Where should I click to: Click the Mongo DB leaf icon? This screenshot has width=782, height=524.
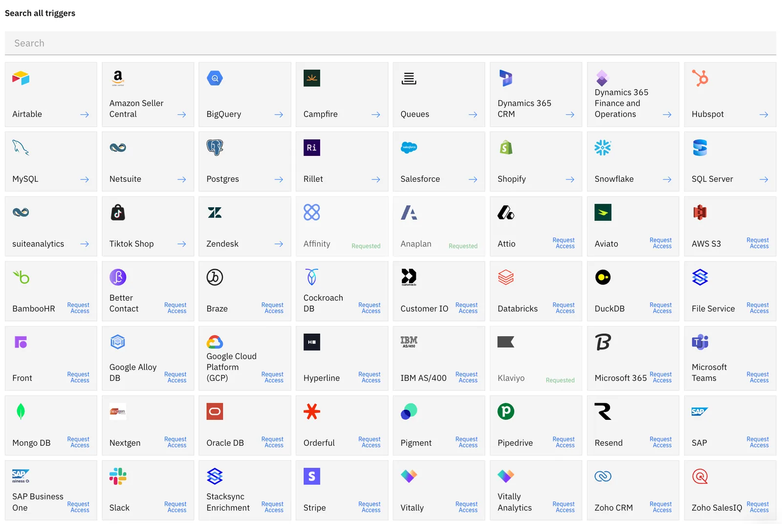tap(21, 412)
